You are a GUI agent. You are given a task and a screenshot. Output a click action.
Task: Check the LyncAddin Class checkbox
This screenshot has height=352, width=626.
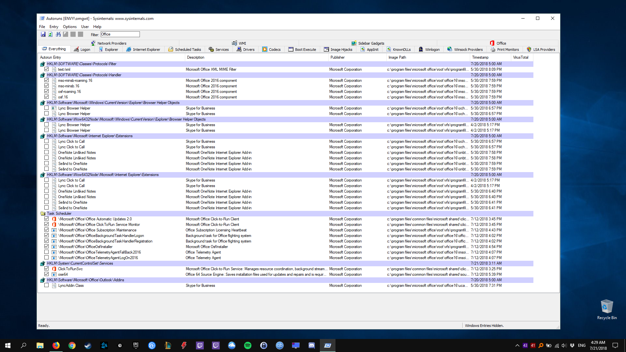pos(46,285)
